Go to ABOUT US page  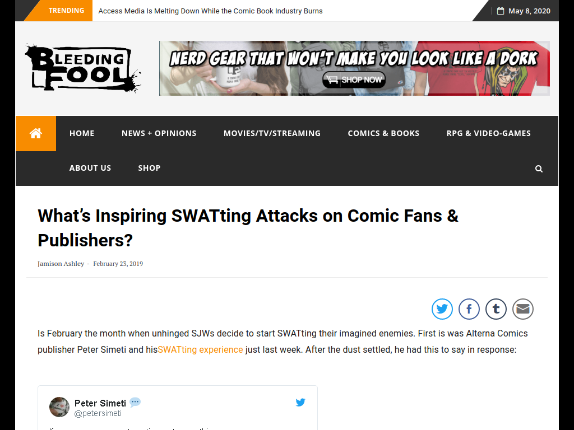pyautogui.click(x=90, y=168)
